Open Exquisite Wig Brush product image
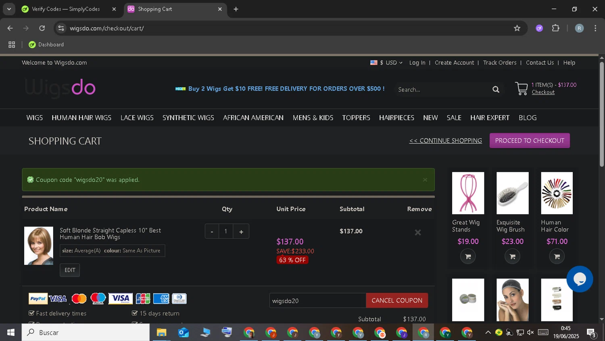Image resolution: width=605 pixels, height=341 pixels. coord(512,193)
